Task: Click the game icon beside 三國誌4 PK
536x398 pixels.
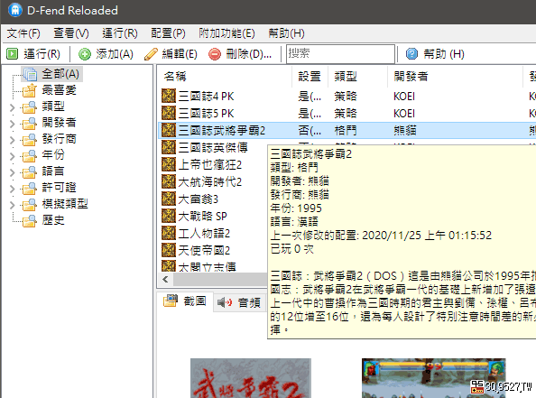Action: tap(169, 96)
